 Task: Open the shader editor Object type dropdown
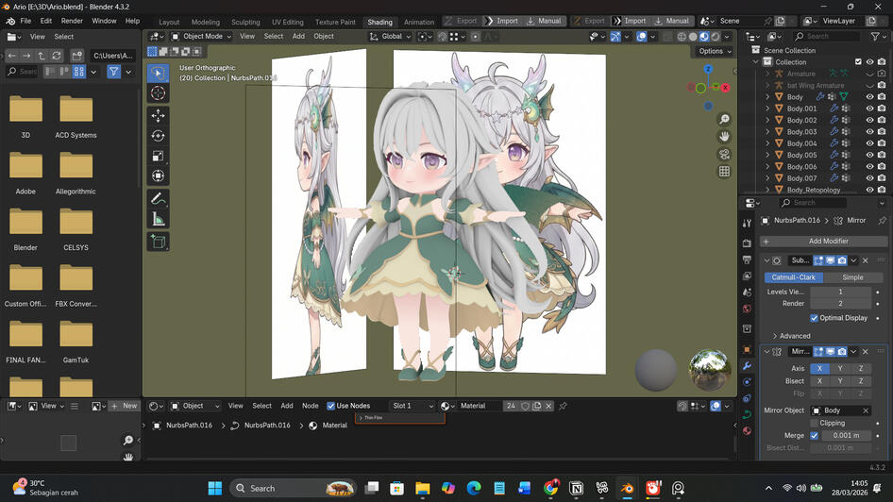(194, 406)
